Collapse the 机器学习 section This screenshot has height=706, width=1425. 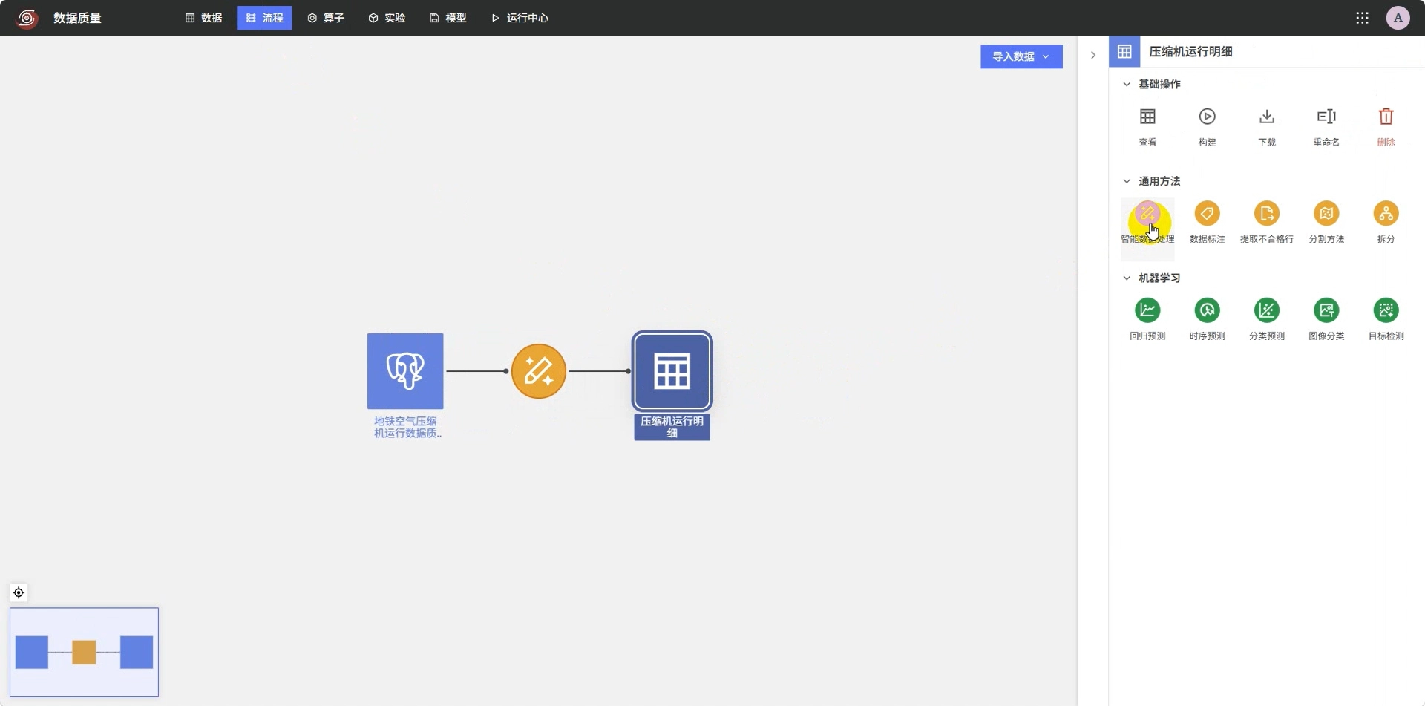tap(1127, 278)
